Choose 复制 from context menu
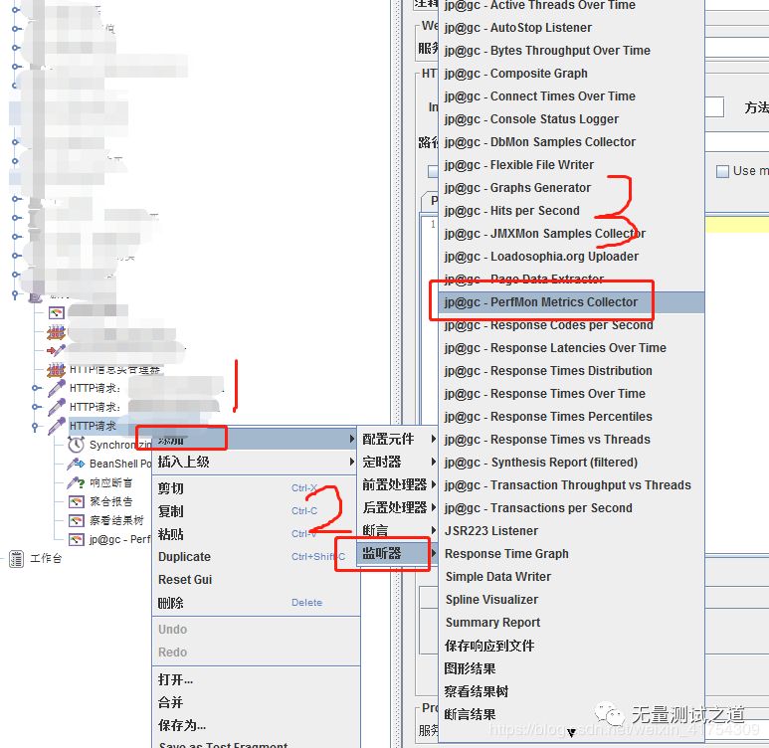769x748 pixels. (255, 511)
